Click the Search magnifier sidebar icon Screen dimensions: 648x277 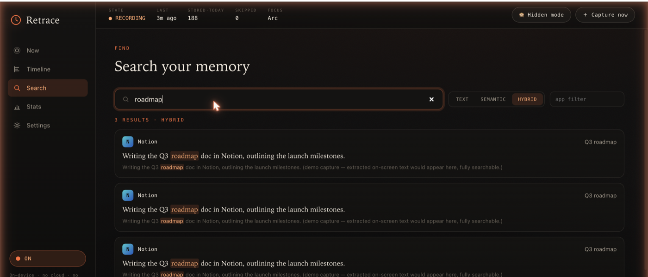[17, 88]
